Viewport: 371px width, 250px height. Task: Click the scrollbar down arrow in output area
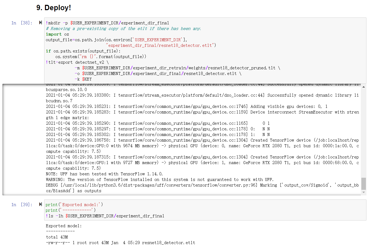point(363,192)
